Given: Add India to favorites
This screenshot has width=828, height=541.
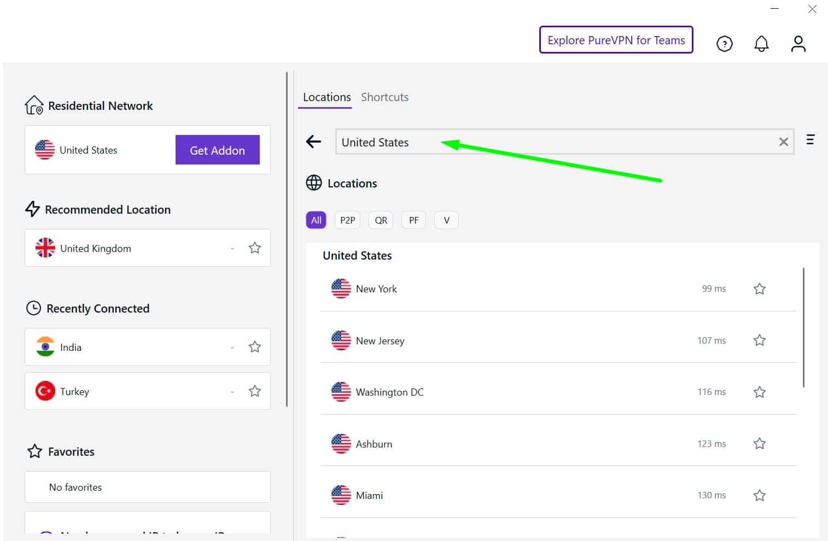Looking at the screenshot, I should point(254,347).
